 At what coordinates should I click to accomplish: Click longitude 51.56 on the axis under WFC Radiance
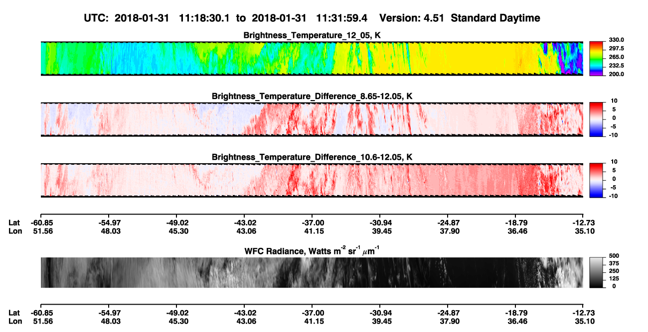[41, 321]
